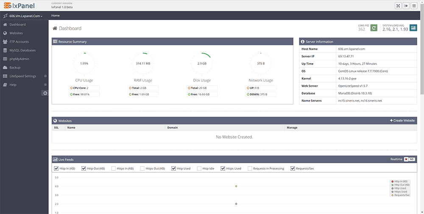Click Http In (KB) legend entry in chart

tap(399, 181)
